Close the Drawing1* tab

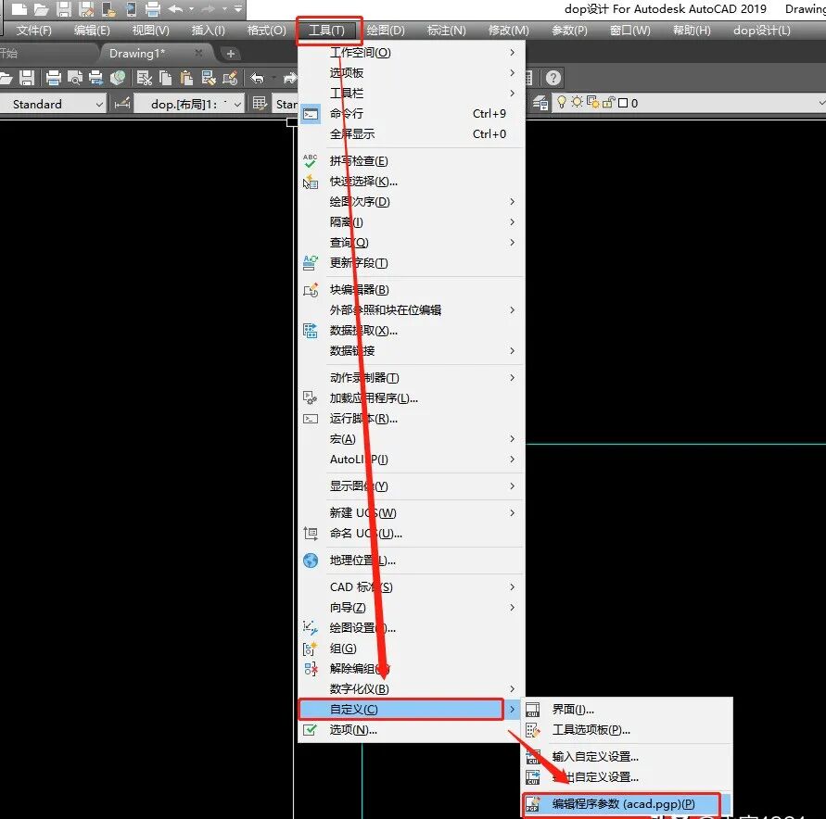click(x=198, y=53)
